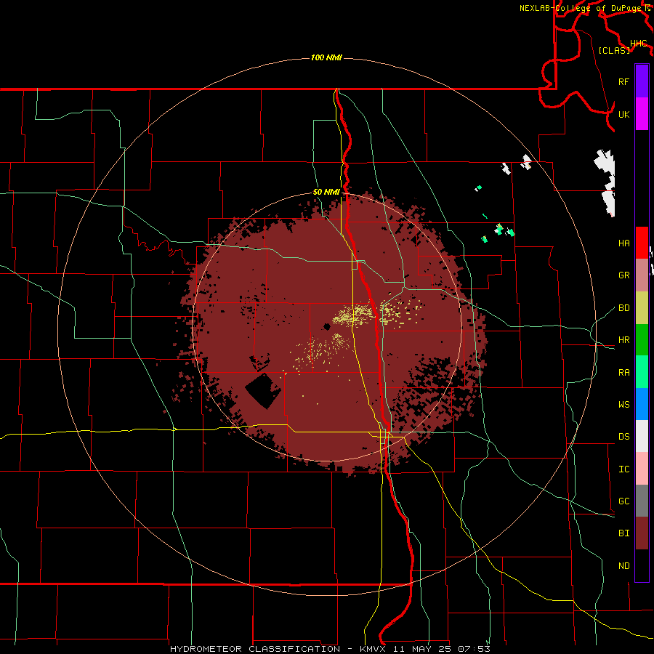Click the HYDROMETEOR CLASSIFICATION caption
Viewport: 654px width, 654px height.
point(255,649)
